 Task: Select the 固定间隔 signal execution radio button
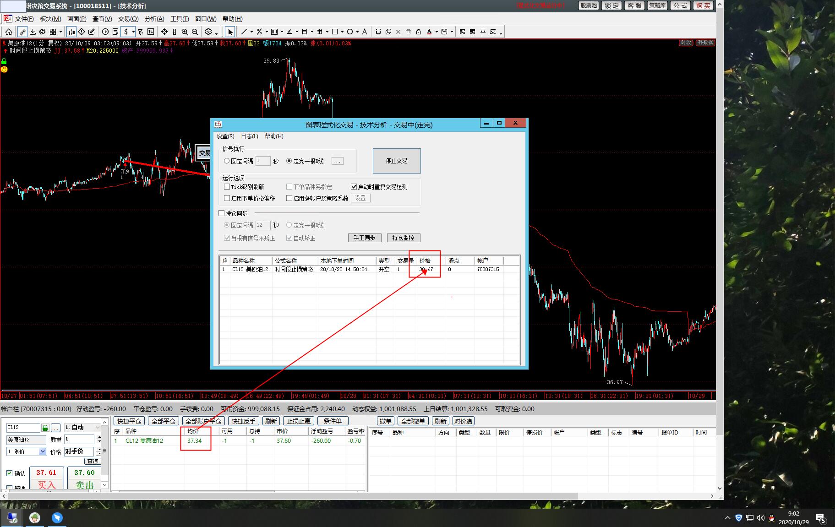tap(227, 161)
